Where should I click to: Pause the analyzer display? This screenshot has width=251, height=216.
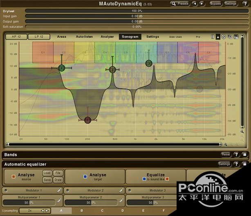213,37
